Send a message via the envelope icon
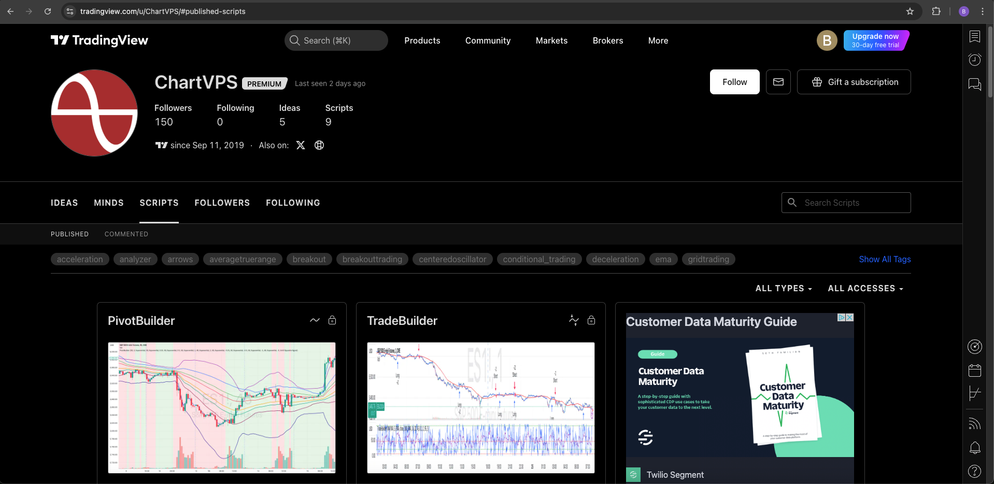 pos(778,82)
